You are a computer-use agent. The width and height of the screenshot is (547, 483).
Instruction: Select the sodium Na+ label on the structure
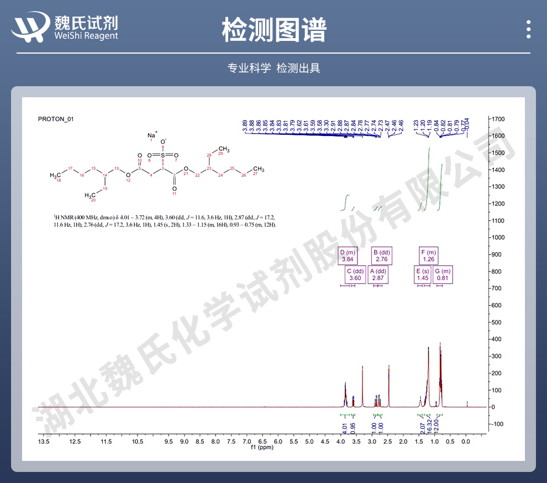152,134
